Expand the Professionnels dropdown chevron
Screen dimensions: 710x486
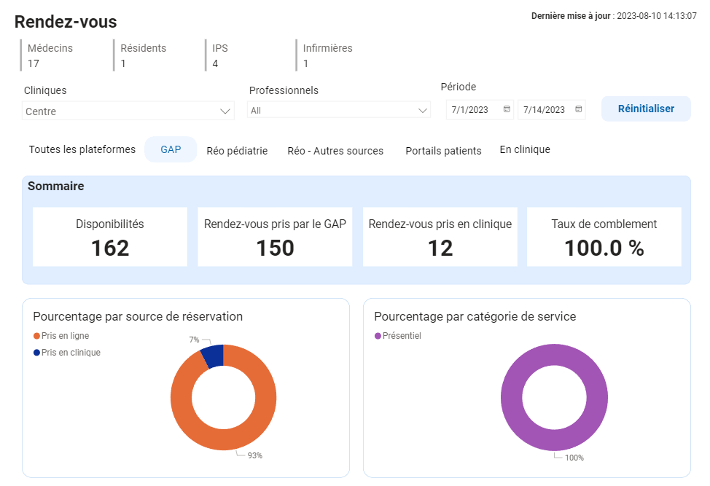(423, 111)
